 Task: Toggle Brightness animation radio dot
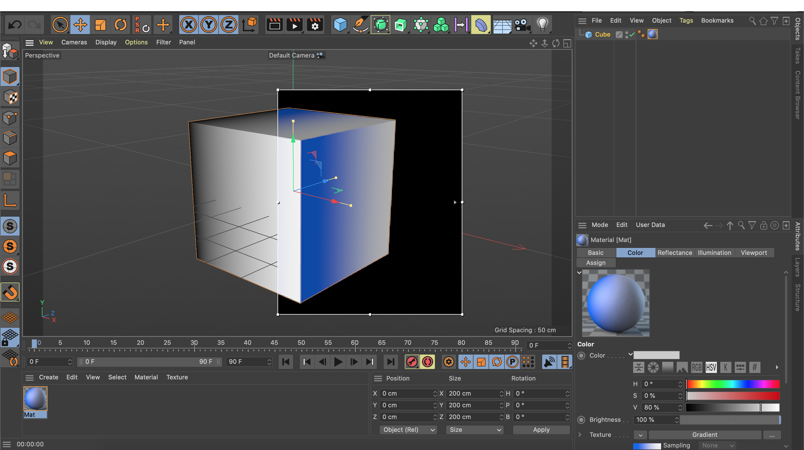581,420
